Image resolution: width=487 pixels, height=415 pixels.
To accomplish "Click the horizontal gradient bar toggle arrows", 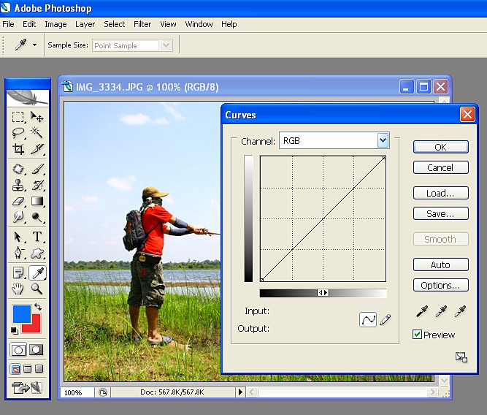I will pos(323,292).
